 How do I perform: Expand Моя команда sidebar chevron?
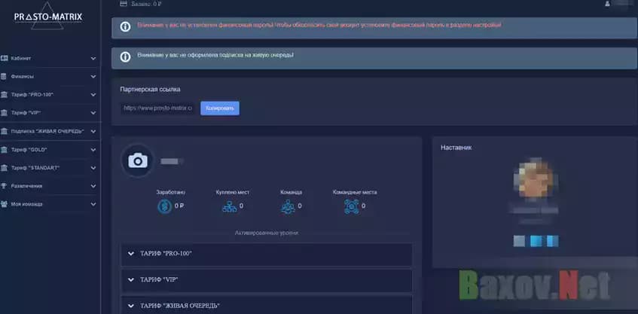tap(93, 204)
